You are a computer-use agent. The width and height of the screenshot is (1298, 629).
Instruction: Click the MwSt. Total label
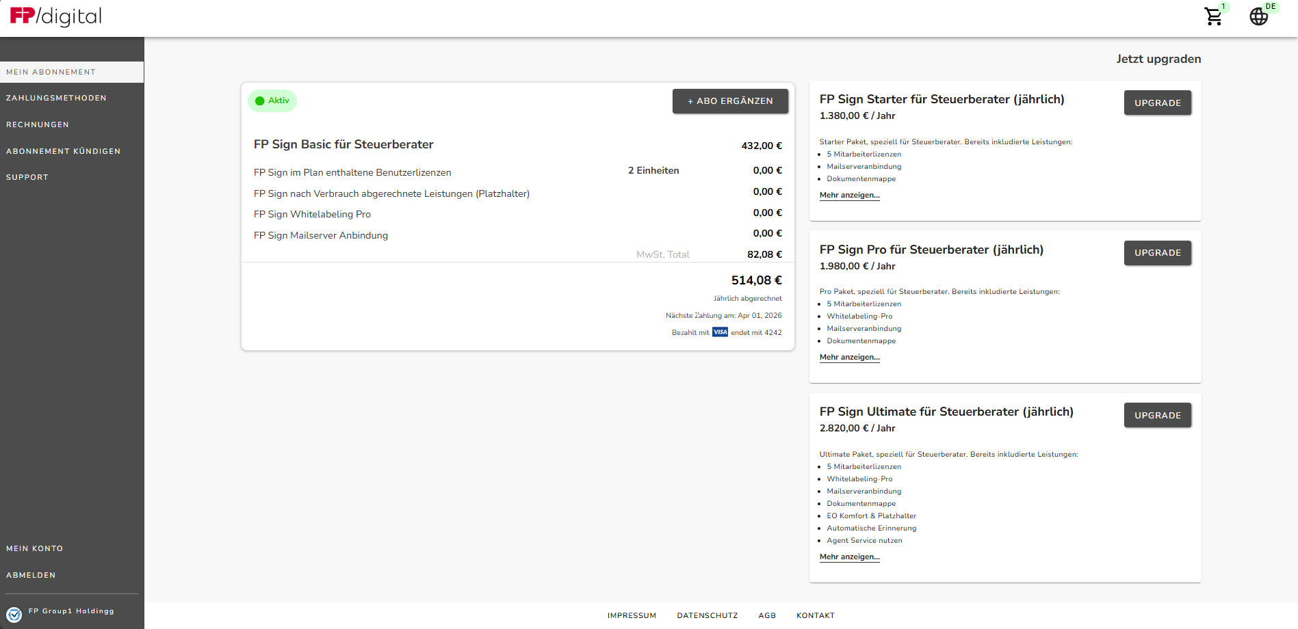pyautogui.click(x=663, y=254)
